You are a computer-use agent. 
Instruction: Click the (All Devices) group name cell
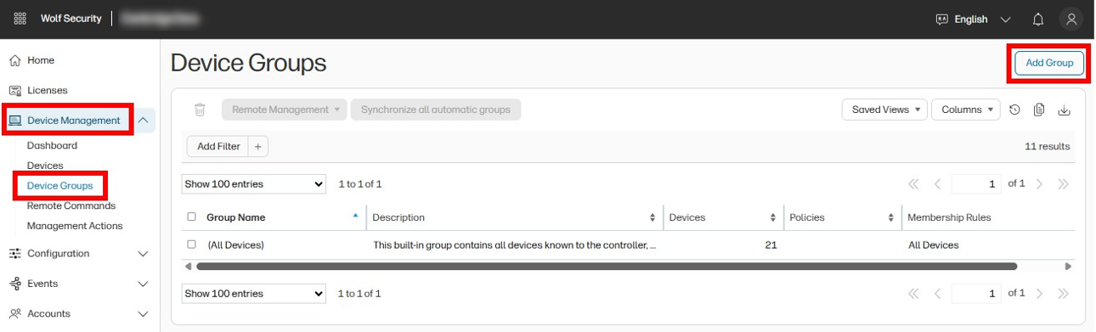point(236,245)
